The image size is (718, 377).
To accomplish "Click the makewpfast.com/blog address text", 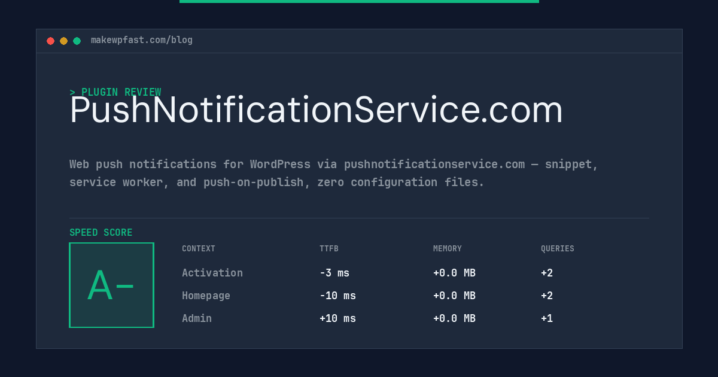I will [x=142, y=40].
